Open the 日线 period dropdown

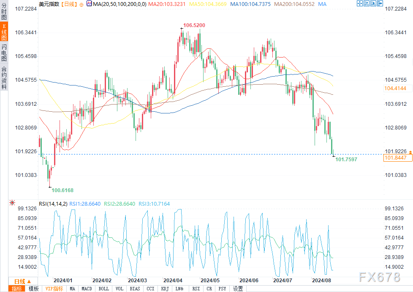coord(23,281)
